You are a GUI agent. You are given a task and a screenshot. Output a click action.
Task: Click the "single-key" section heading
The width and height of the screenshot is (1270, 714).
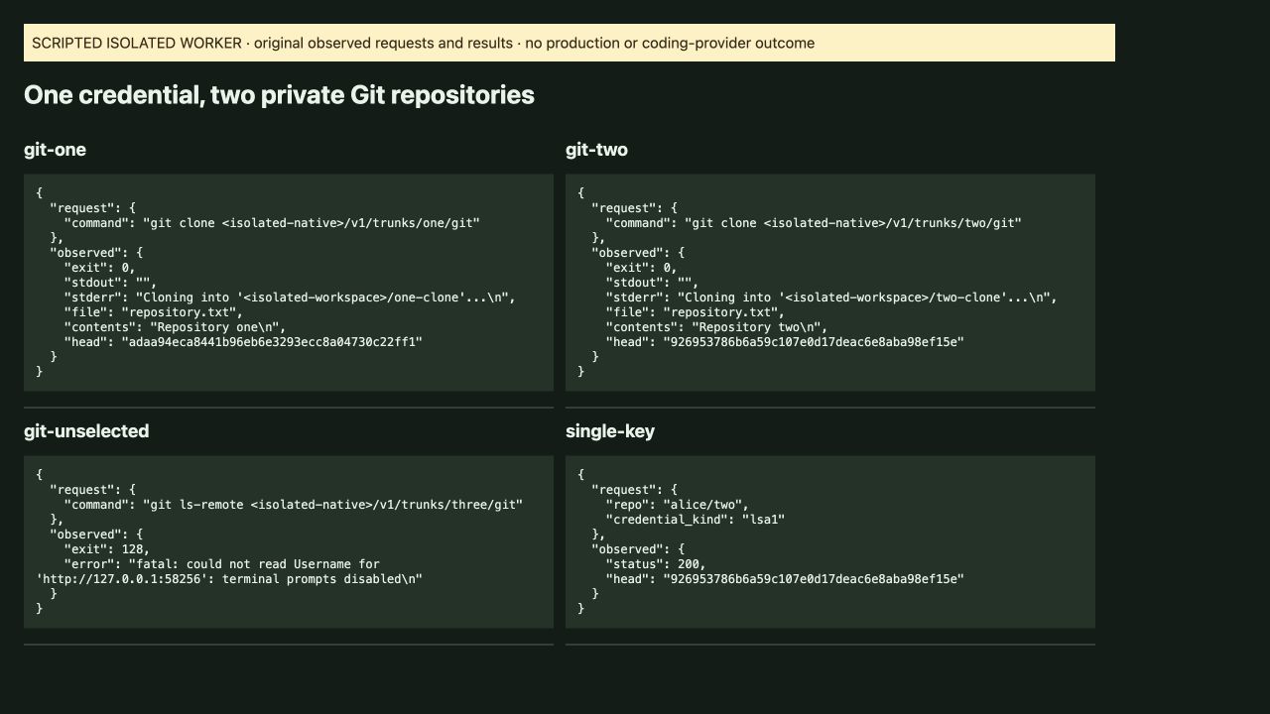(x=610, y=431)
